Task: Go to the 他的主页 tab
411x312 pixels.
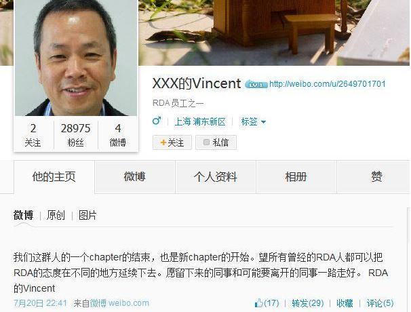Action: [x=54, y=177]
